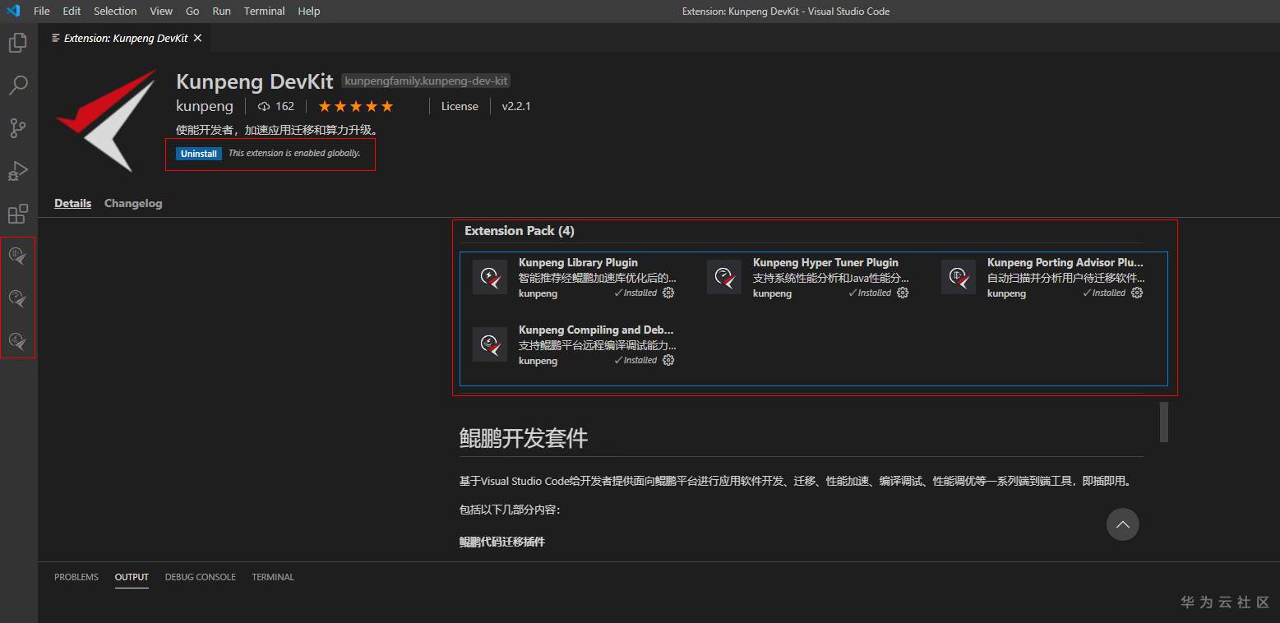
Task: Open manage gear for Kunpeng Hyper Tuner Plugin
Action: tap(903, 293)
